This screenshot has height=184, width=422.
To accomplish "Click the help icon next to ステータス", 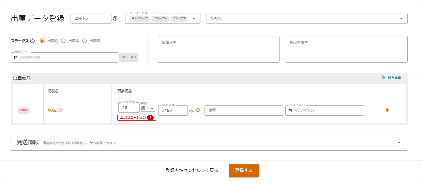I will (x=32, y=41).
